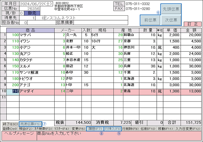Open 売渡伝票(F5) function
This screenshot has width=203, height=142.
click(x=30, y=124)
